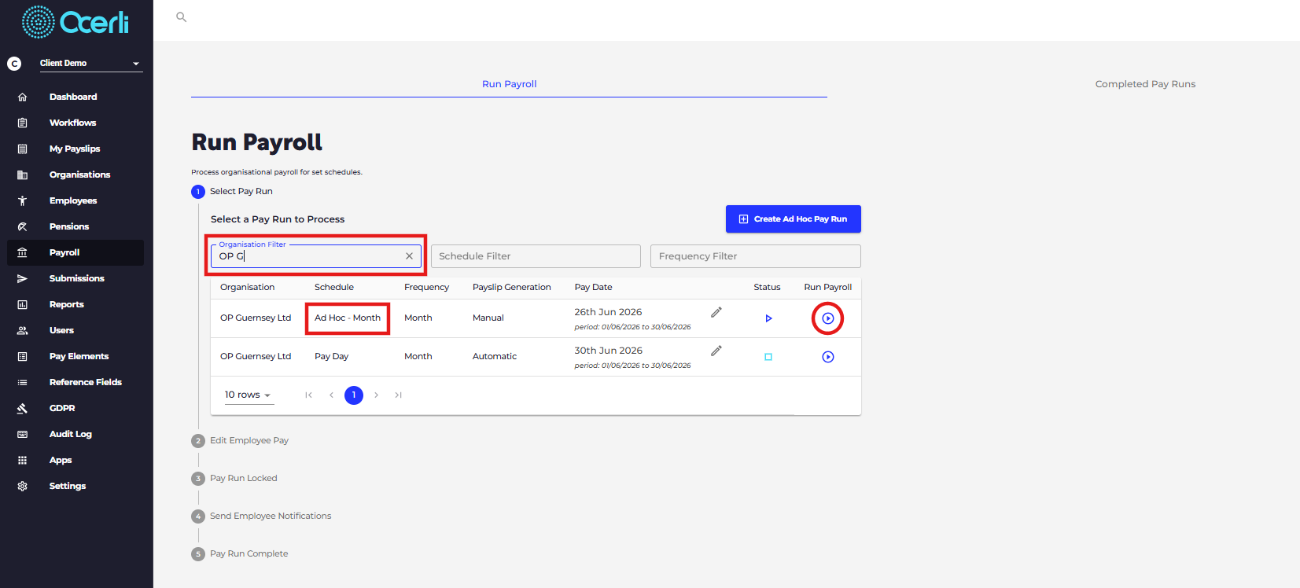Click step 5 Pay Run Complete

tap(240, 553)
